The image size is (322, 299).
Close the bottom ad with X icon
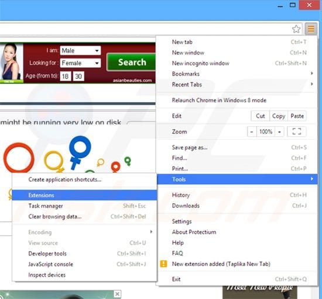click(x=117, y=294)
